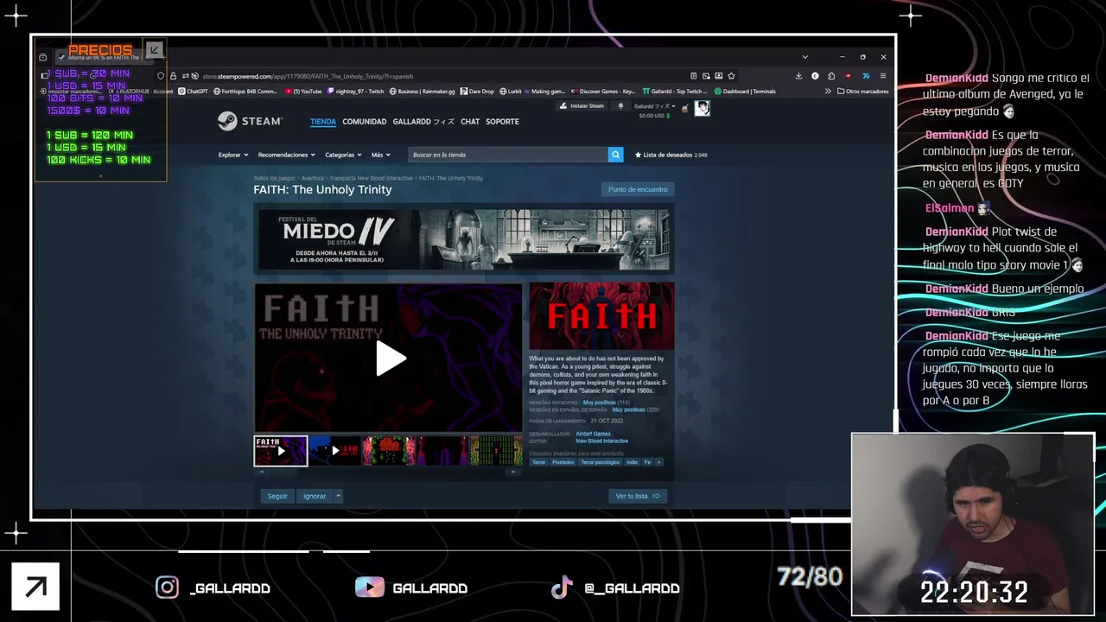Click the reader view icon in address bar
Image resolution: width=1106 pixels, height=622 pixels.
(x=693, y=76)
